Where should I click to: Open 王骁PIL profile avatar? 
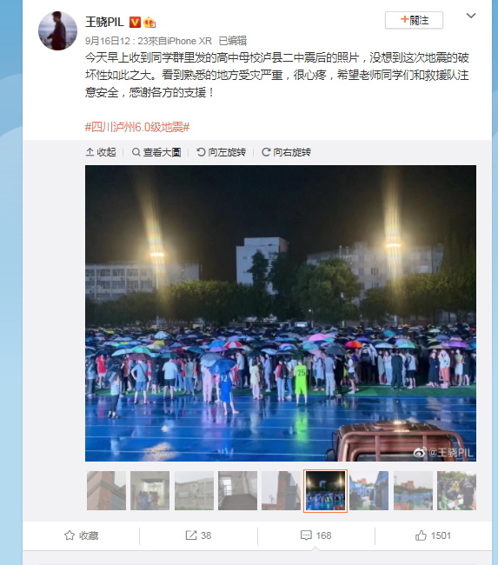[x=57, y=30]
